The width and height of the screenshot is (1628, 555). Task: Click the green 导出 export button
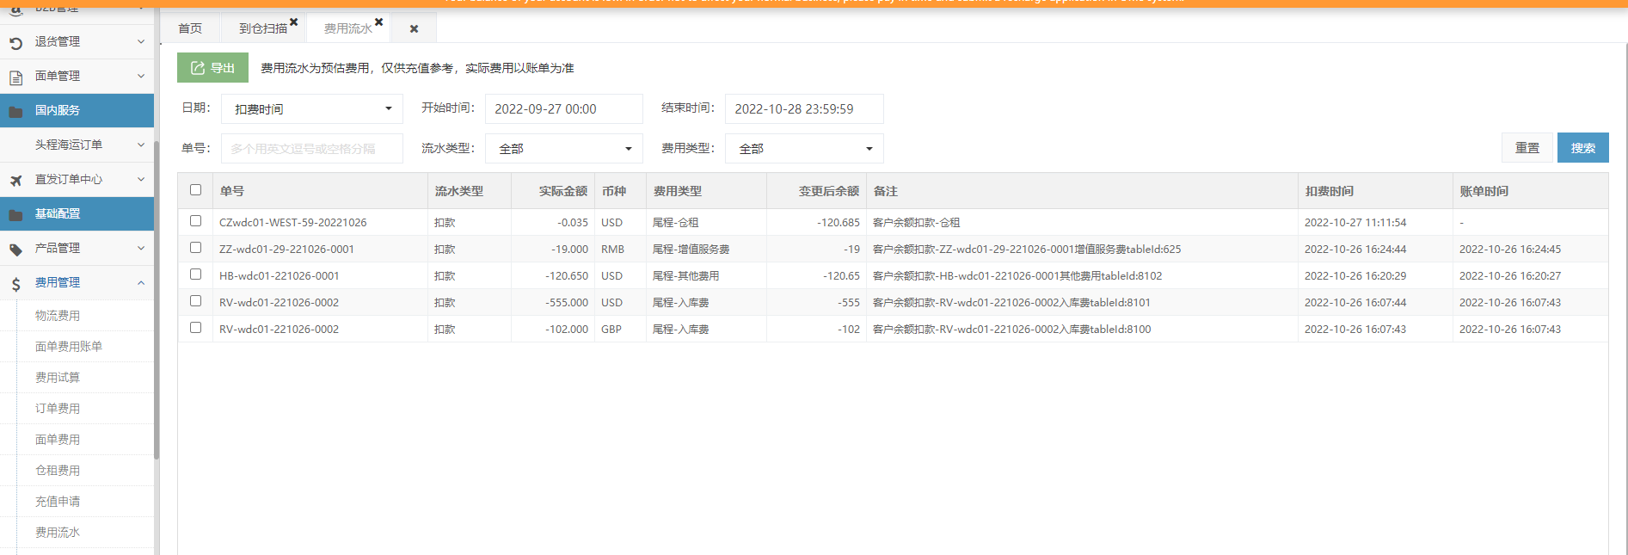[212, 68]
